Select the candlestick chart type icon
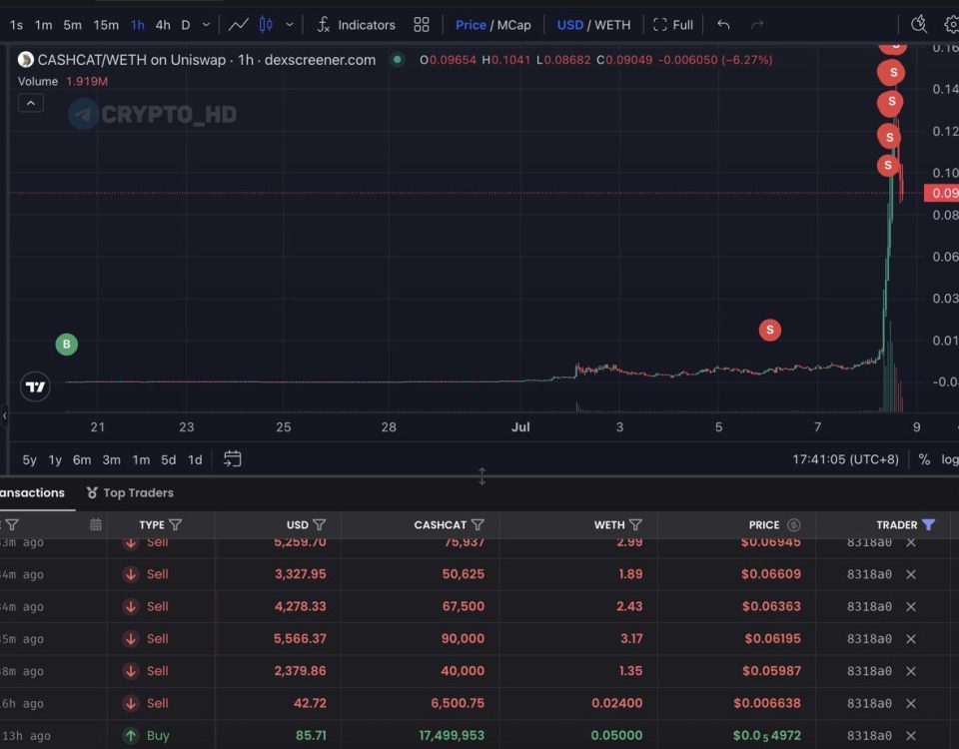Image resolution: width=959 pixels, height=749 pixels. tap(266, 24)
